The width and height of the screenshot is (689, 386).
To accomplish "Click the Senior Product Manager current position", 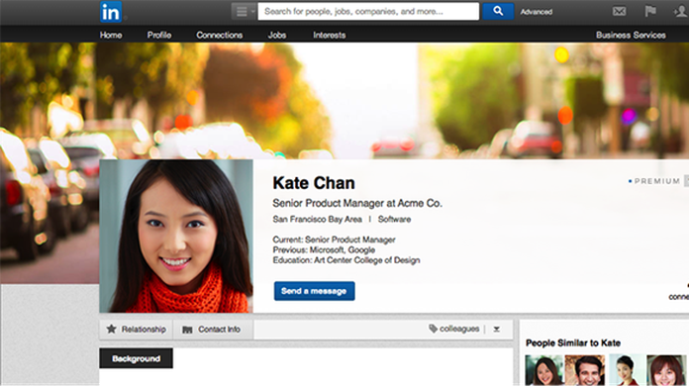I will pyautogui.click(x=350, y=240).
